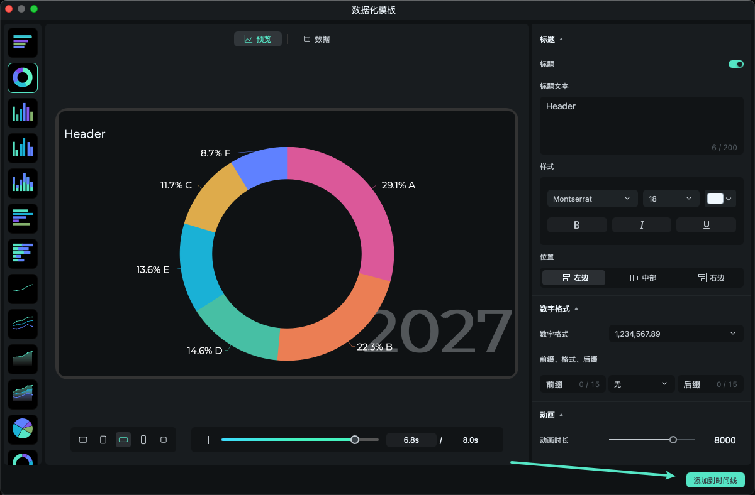Select the tall narrow portrait aspect ratio
This screenshot has width=755, height=495.
pyautogui.click(x=143, y=440)
